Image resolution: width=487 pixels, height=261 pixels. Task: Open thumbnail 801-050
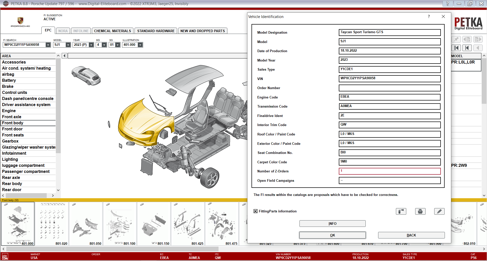pyautogui.click(x=86, y=224)
